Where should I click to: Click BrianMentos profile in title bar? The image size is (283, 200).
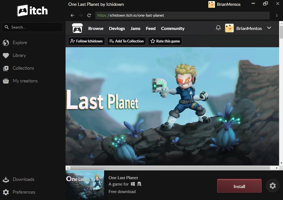[224, 4]
